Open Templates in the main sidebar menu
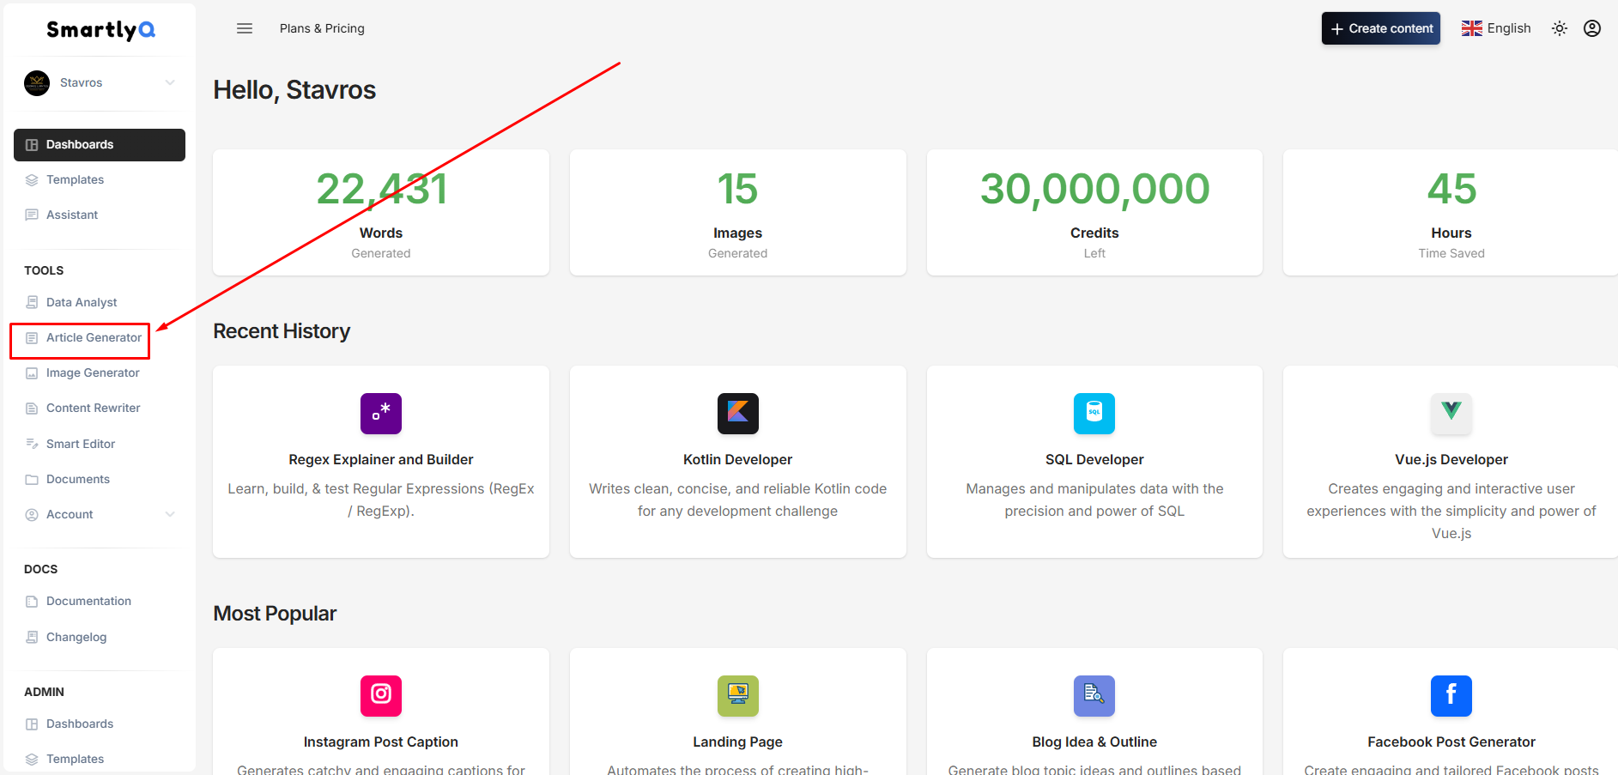Viewport: 1618px width, 775px height. pos(100,179)
